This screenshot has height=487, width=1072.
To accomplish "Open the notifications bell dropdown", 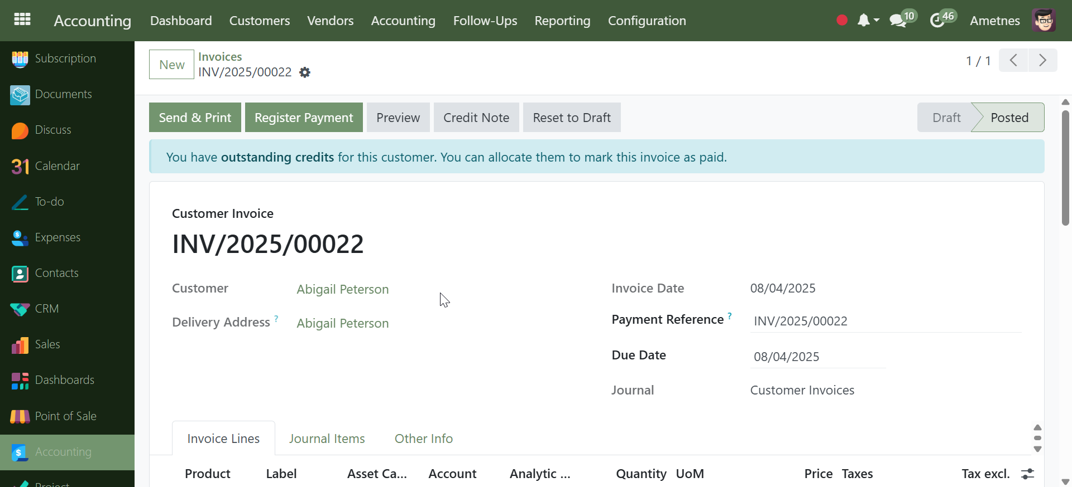I will tap(867, 21).
